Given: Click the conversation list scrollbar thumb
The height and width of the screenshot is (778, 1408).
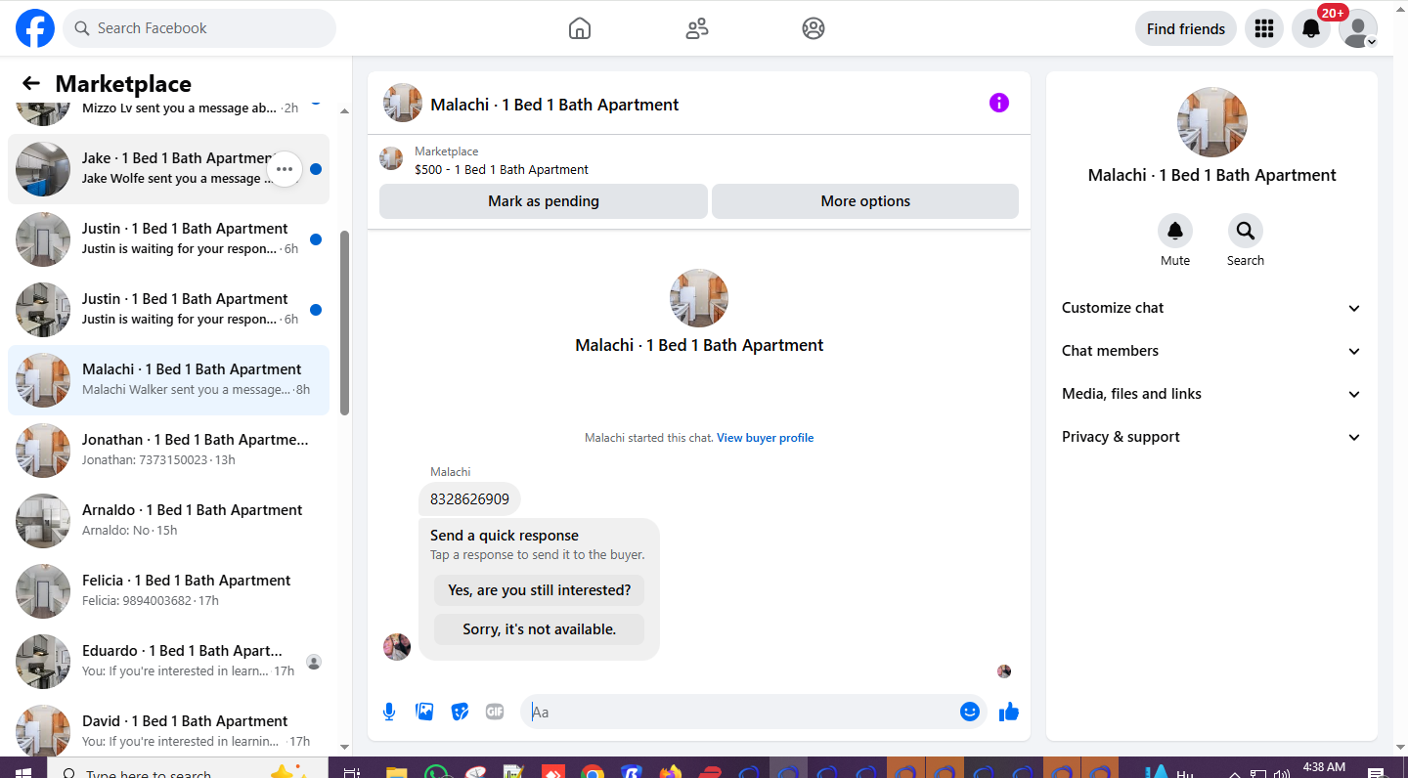Looking at the screenshot, I should (344, 323).
